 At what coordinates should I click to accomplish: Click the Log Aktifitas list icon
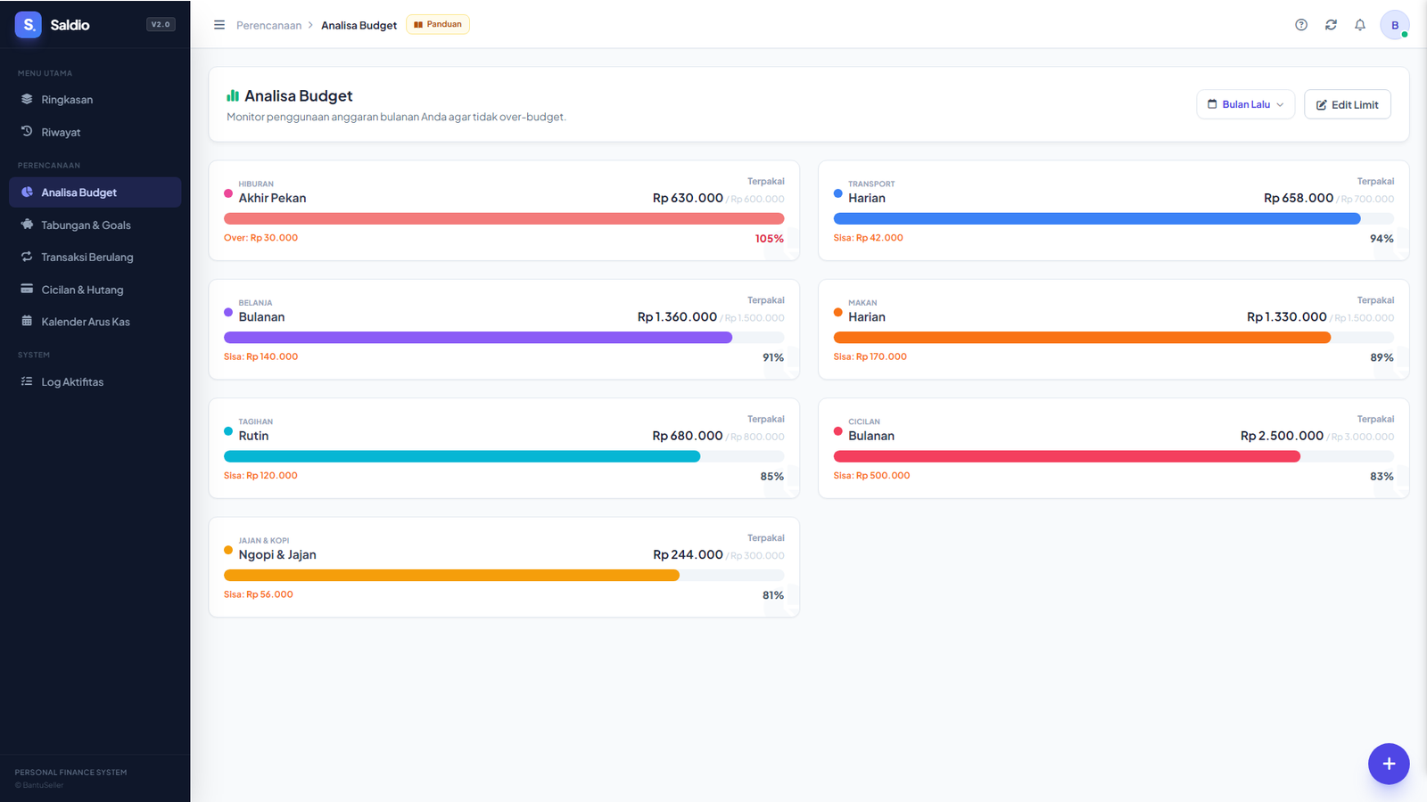[x=27, y=381]
